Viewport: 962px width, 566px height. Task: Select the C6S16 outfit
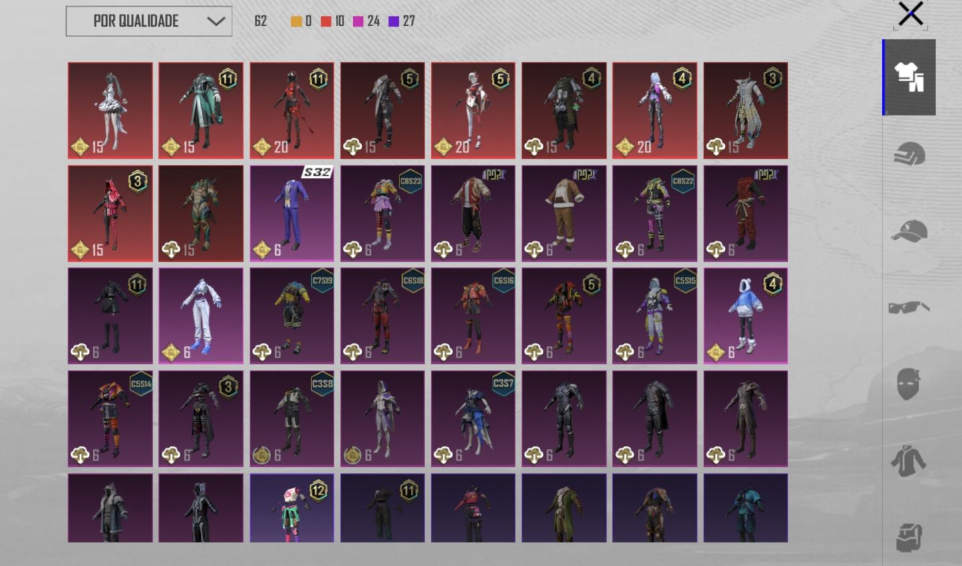[473, 316]
